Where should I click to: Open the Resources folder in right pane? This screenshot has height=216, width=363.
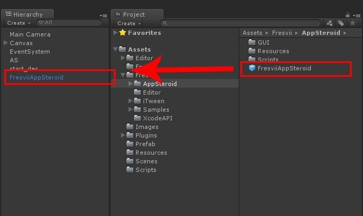[268, 51]
